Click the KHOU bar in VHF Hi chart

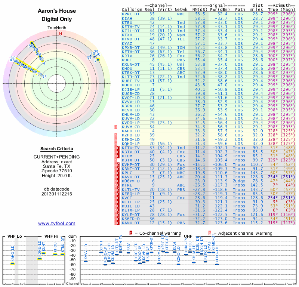(55, 254)
